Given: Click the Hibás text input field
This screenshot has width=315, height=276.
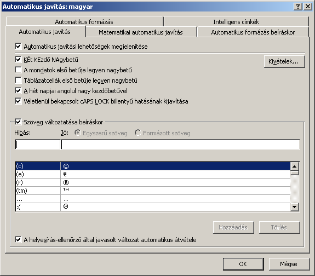Looking at the screenshot, I should point(38,145).
